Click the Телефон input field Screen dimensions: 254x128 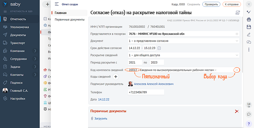(x=146, y=92)
